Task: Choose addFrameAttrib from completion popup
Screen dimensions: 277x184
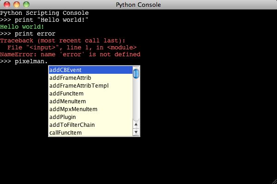Action: coord(90,78)
